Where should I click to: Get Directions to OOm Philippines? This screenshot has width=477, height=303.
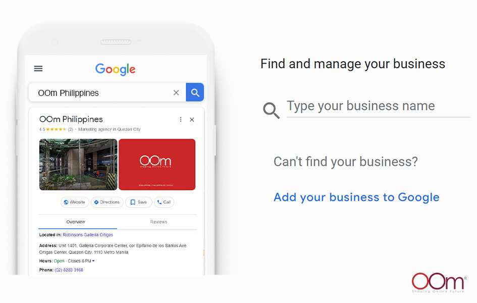pyautogui.click(x=107, y=203)
